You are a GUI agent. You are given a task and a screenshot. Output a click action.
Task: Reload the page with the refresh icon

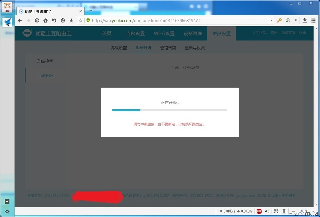click(37, 20)
